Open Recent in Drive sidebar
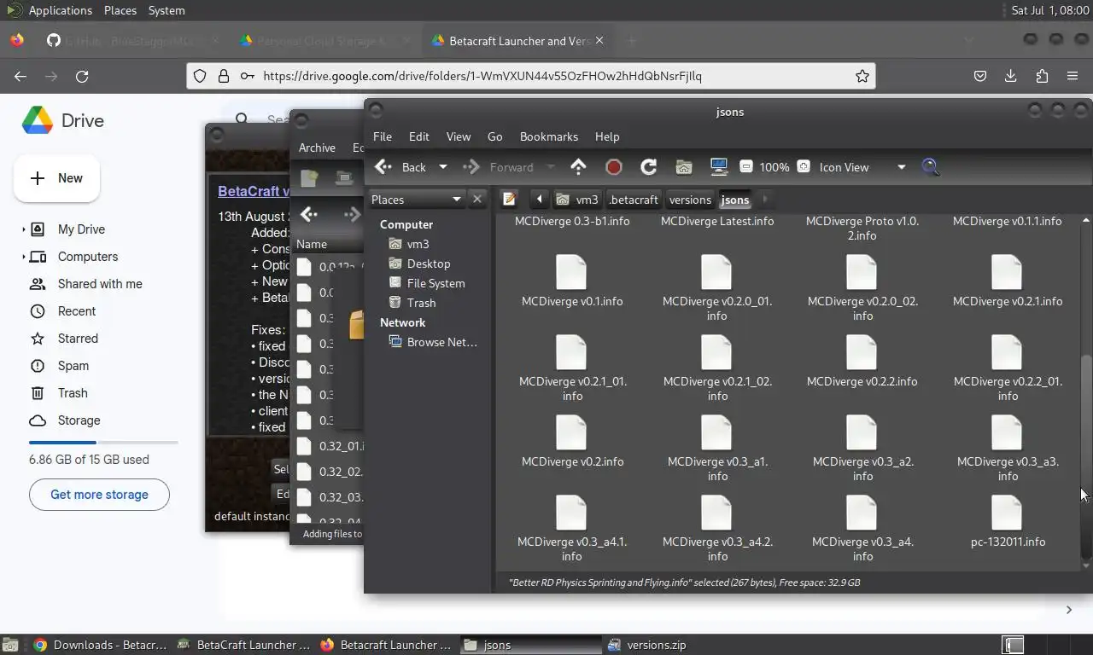1093x655 pixels. coord(77,311)
